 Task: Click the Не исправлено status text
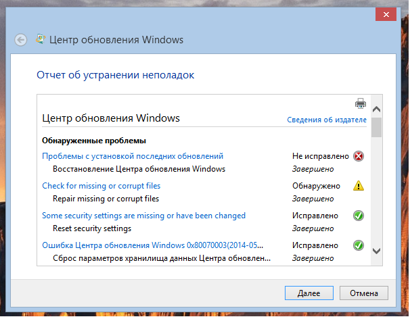pyautogui.click(x=321, y=156)
